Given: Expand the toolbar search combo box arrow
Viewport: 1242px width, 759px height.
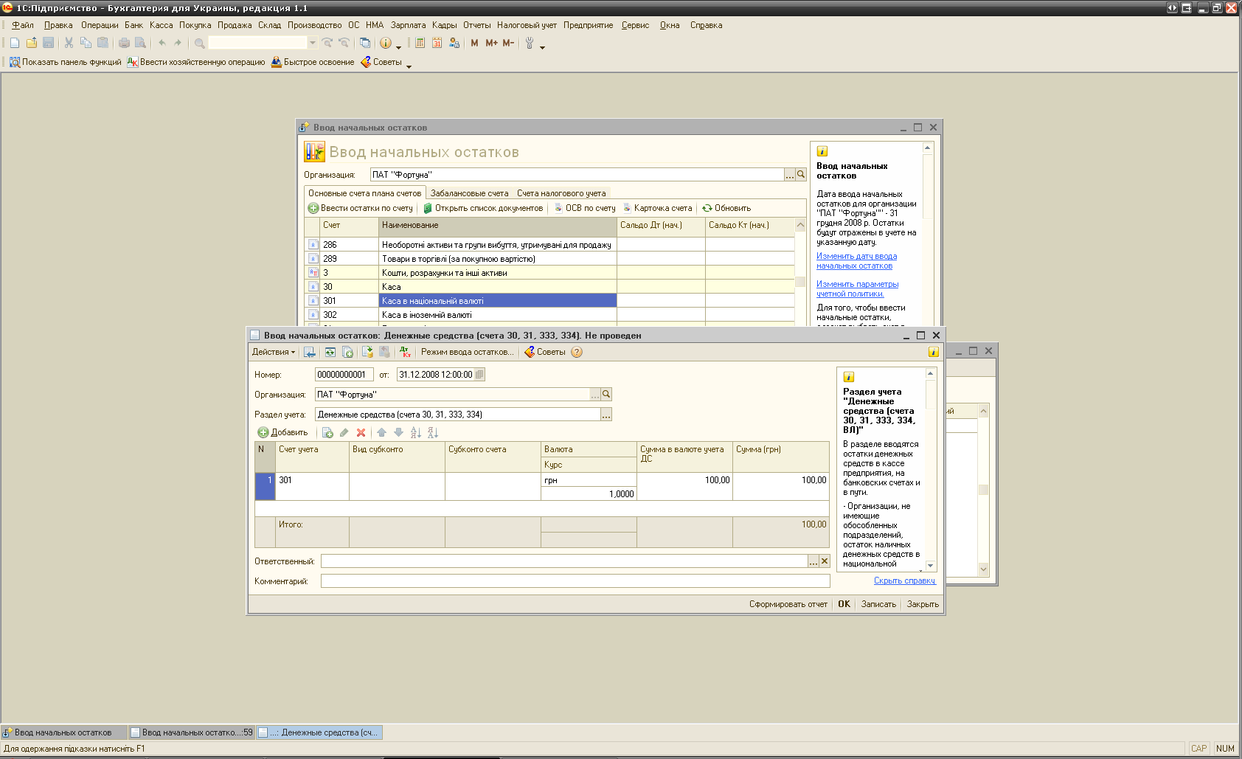Looking at the screenshot, I should (x=313, y=43).
